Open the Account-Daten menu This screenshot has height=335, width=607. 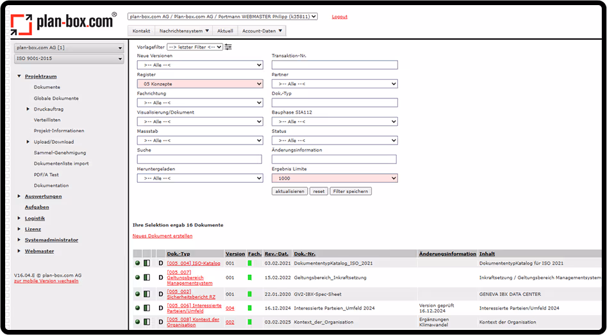coord(262,31)
